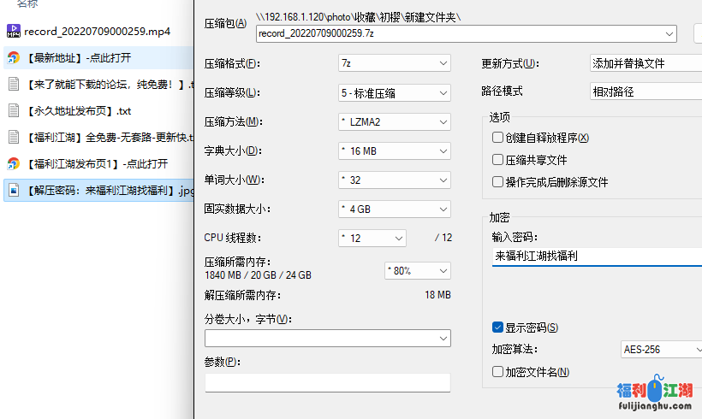Click the 参数 input field
The image size is (702, 419).
point(327,382)
